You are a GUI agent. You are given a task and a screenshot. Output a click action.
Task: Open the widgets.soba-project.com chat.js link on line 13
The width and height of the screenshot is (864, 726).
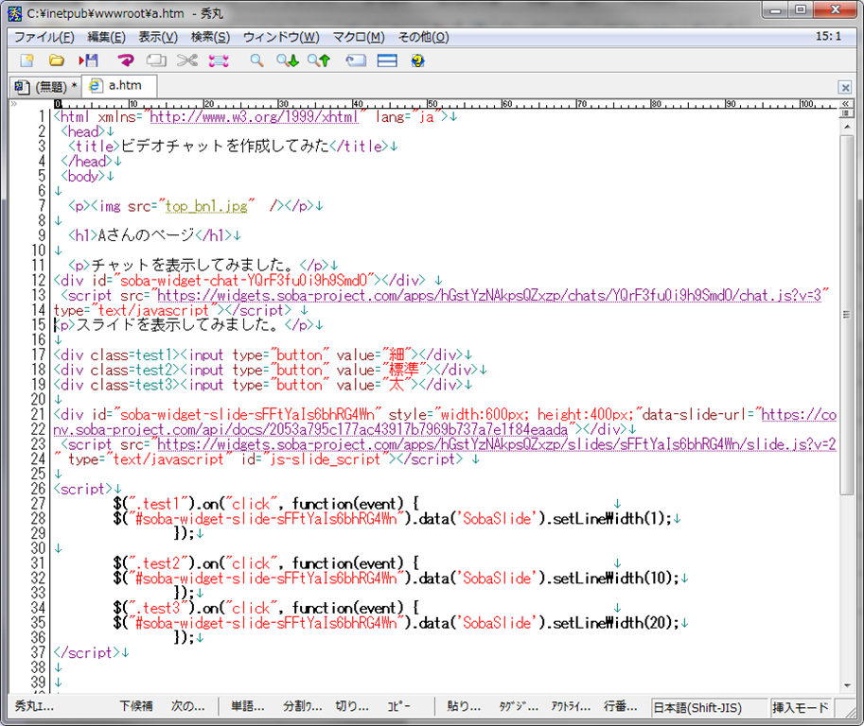[489, 296]
